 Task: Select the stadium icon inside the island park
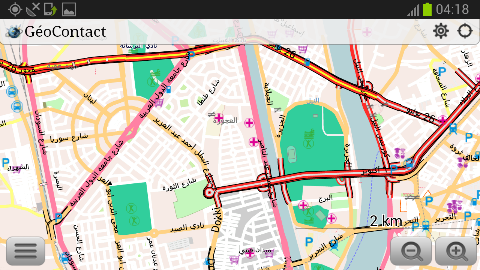pyautogui.click(x=291, y=154)
